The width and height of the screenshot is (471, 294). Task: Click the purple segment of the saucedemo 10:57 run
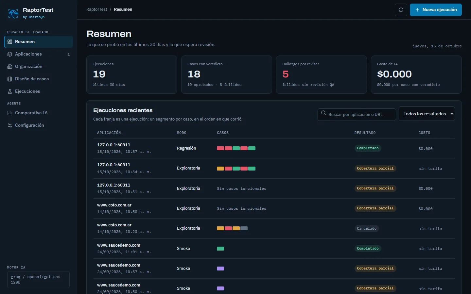220,269
